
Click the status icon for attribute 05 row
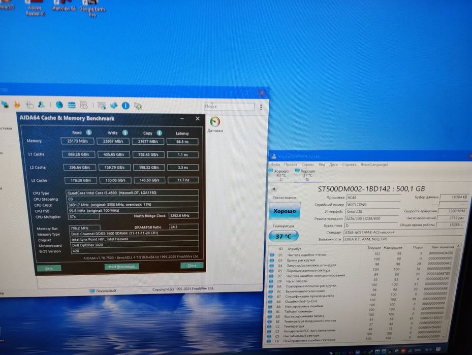pos(271,270)
